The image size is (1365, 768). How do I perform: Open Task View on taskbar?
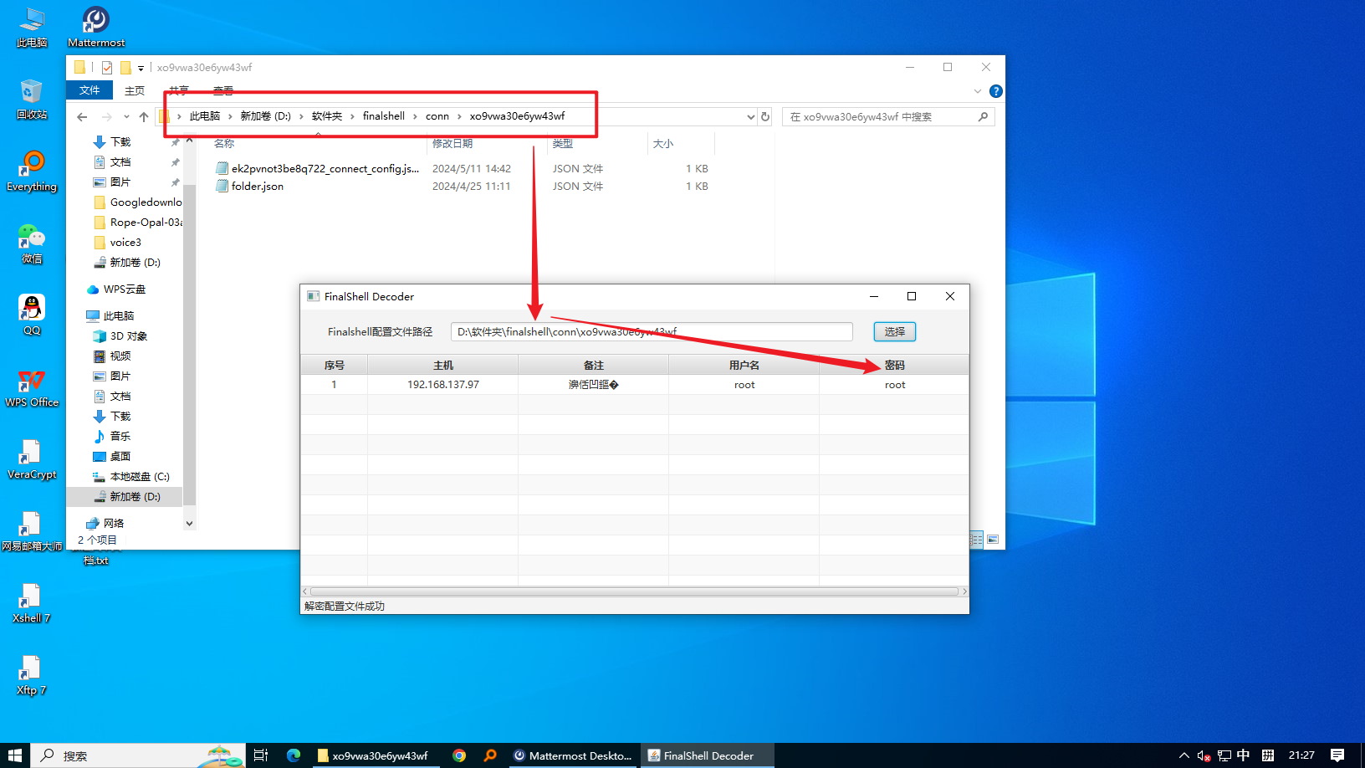(x=261, y=755)
